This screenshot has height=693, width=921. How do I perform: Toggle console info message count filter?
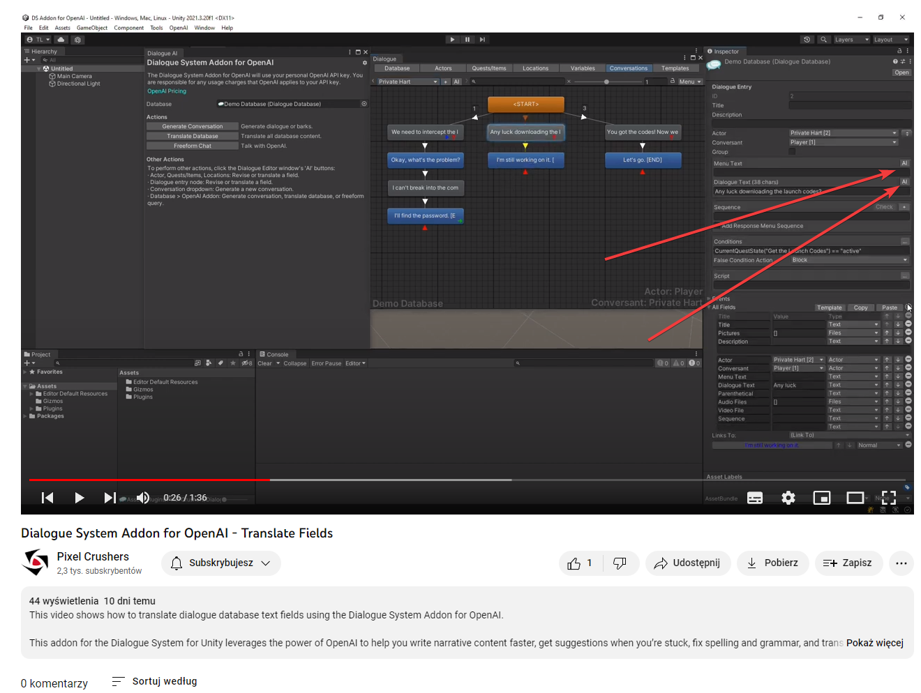point(663,363)
